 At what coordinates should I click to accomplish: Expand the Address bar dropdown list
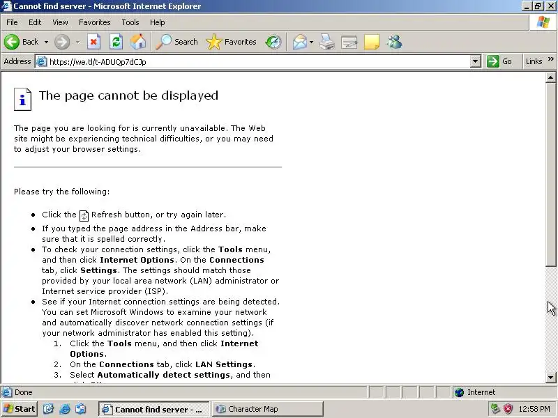point(475,61)
